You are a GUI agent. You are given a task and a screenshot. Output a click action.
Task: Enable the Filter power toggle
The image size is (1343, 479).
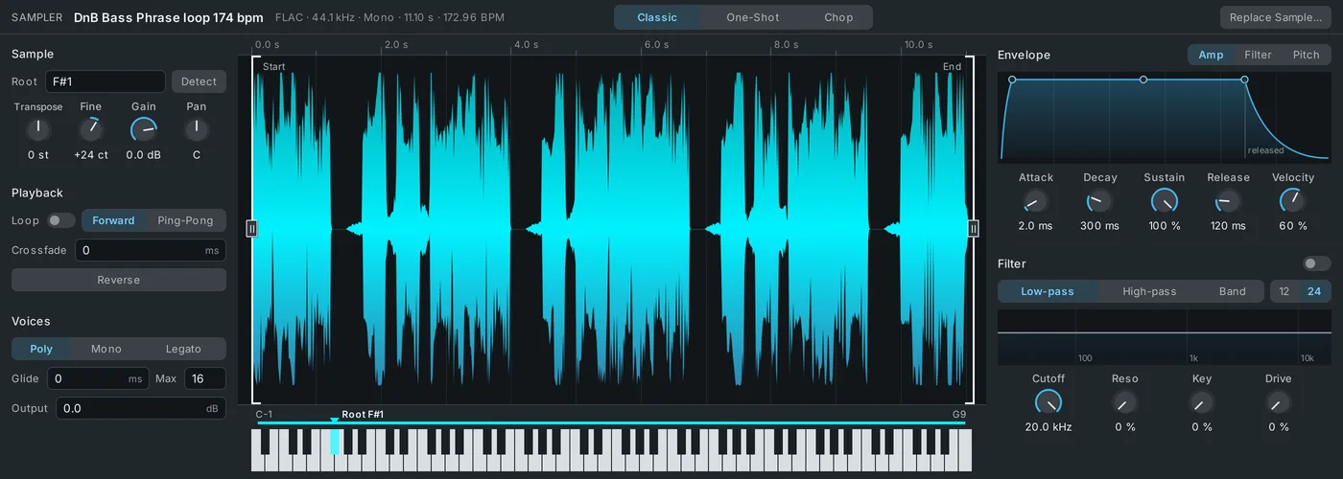pos(1317,263)
